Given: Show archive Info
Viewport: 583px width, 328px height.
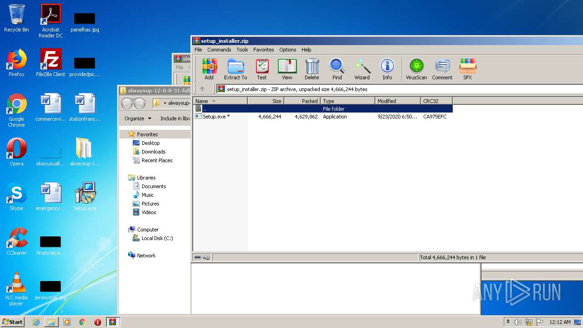Looking at the screenshot, I should tap(387, 69).
